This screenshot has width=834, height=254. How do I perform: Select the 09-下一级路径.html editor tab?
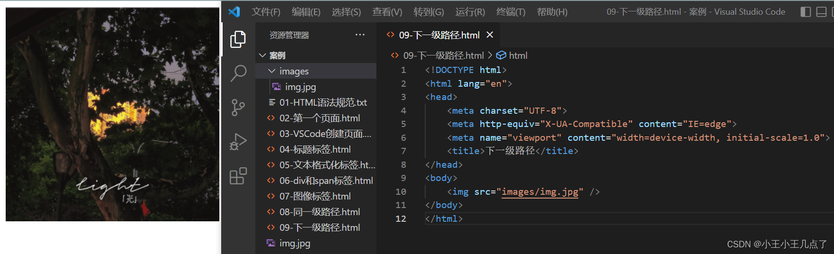click(x=439, y=35)
